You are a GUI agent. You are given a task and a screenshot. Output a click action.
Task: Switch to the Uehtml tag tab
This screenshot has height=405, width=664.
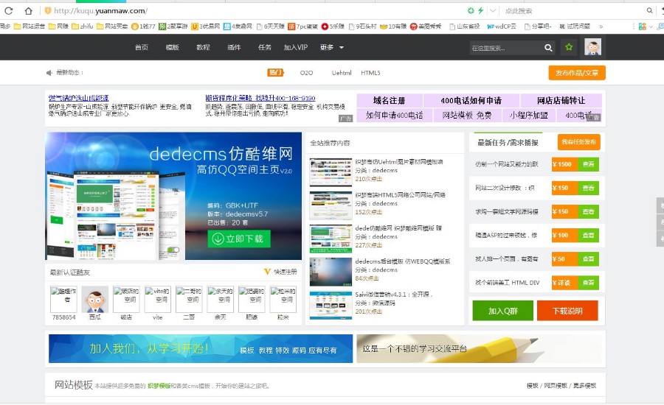tap(342, 73)
